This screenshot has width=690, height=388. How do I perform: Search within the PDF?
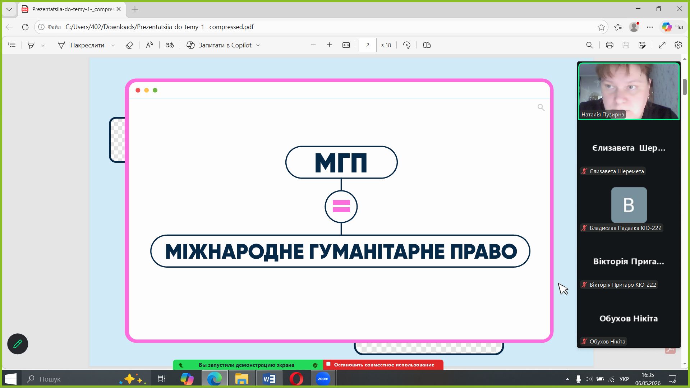tap(589, 45)
